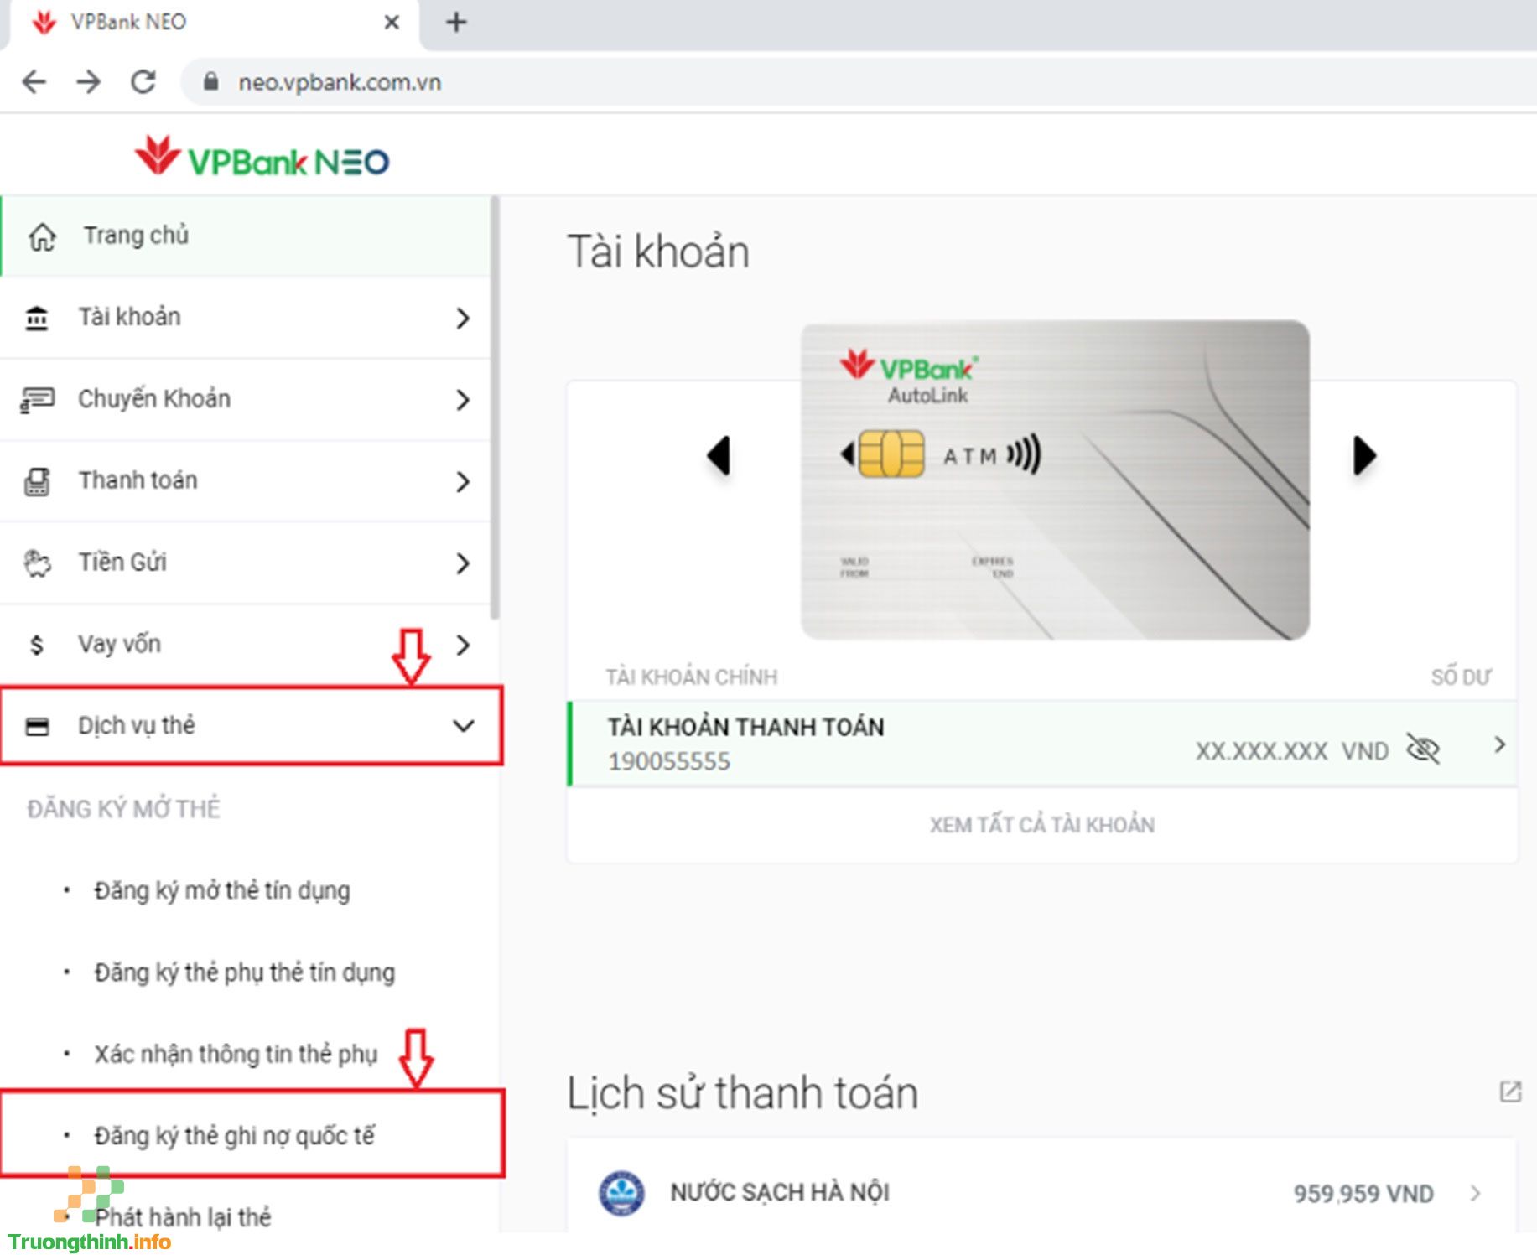The width and height of the screenshot is (1537, 1255).
Task: Reload the page with the refresh icon
Action: [x=143, y=82]
